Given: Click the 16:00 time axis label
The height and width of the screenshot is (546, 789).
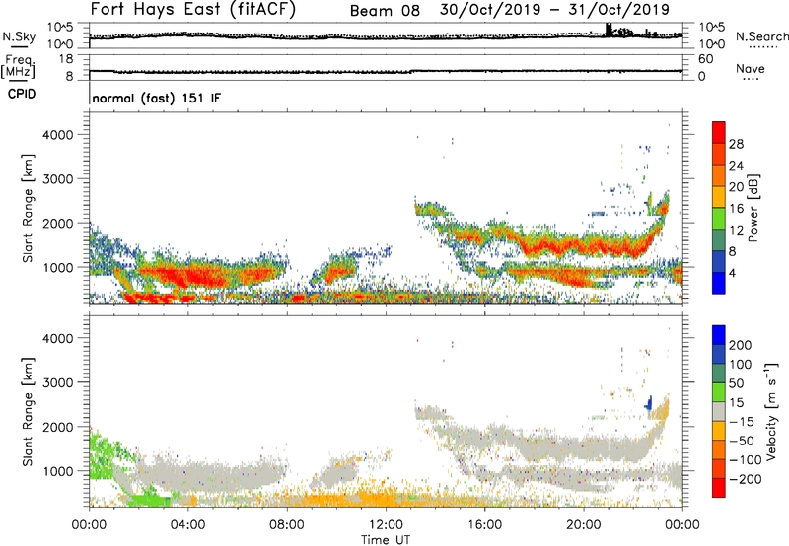Looking at the screenshot, I should (484, 525).
